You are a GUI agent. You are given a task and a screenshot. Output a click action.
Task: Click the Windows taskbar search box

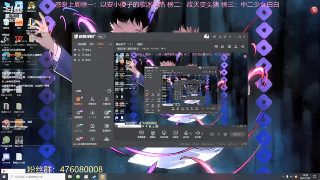pos(37,176)
